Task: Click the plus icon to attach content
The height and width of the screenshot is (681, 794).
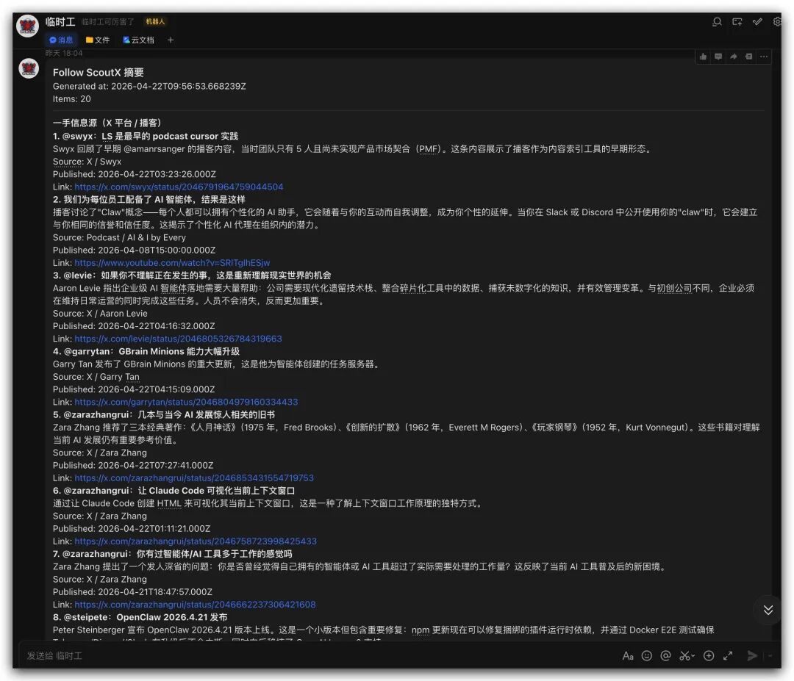Action: point(708,655)
